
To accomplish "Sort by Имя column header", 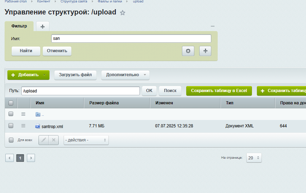I will click(57, 103).
